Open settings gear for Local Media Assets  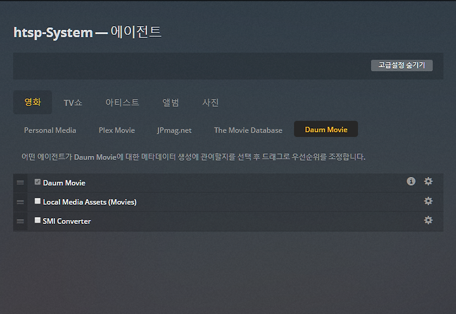click(428, 200)
